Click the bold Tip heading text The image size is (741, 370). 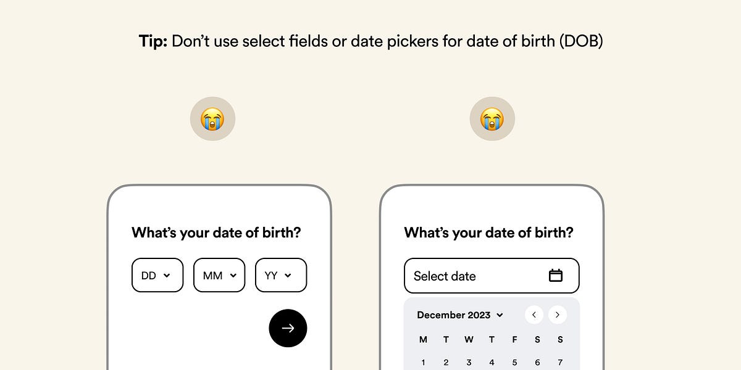coord(152,41)
